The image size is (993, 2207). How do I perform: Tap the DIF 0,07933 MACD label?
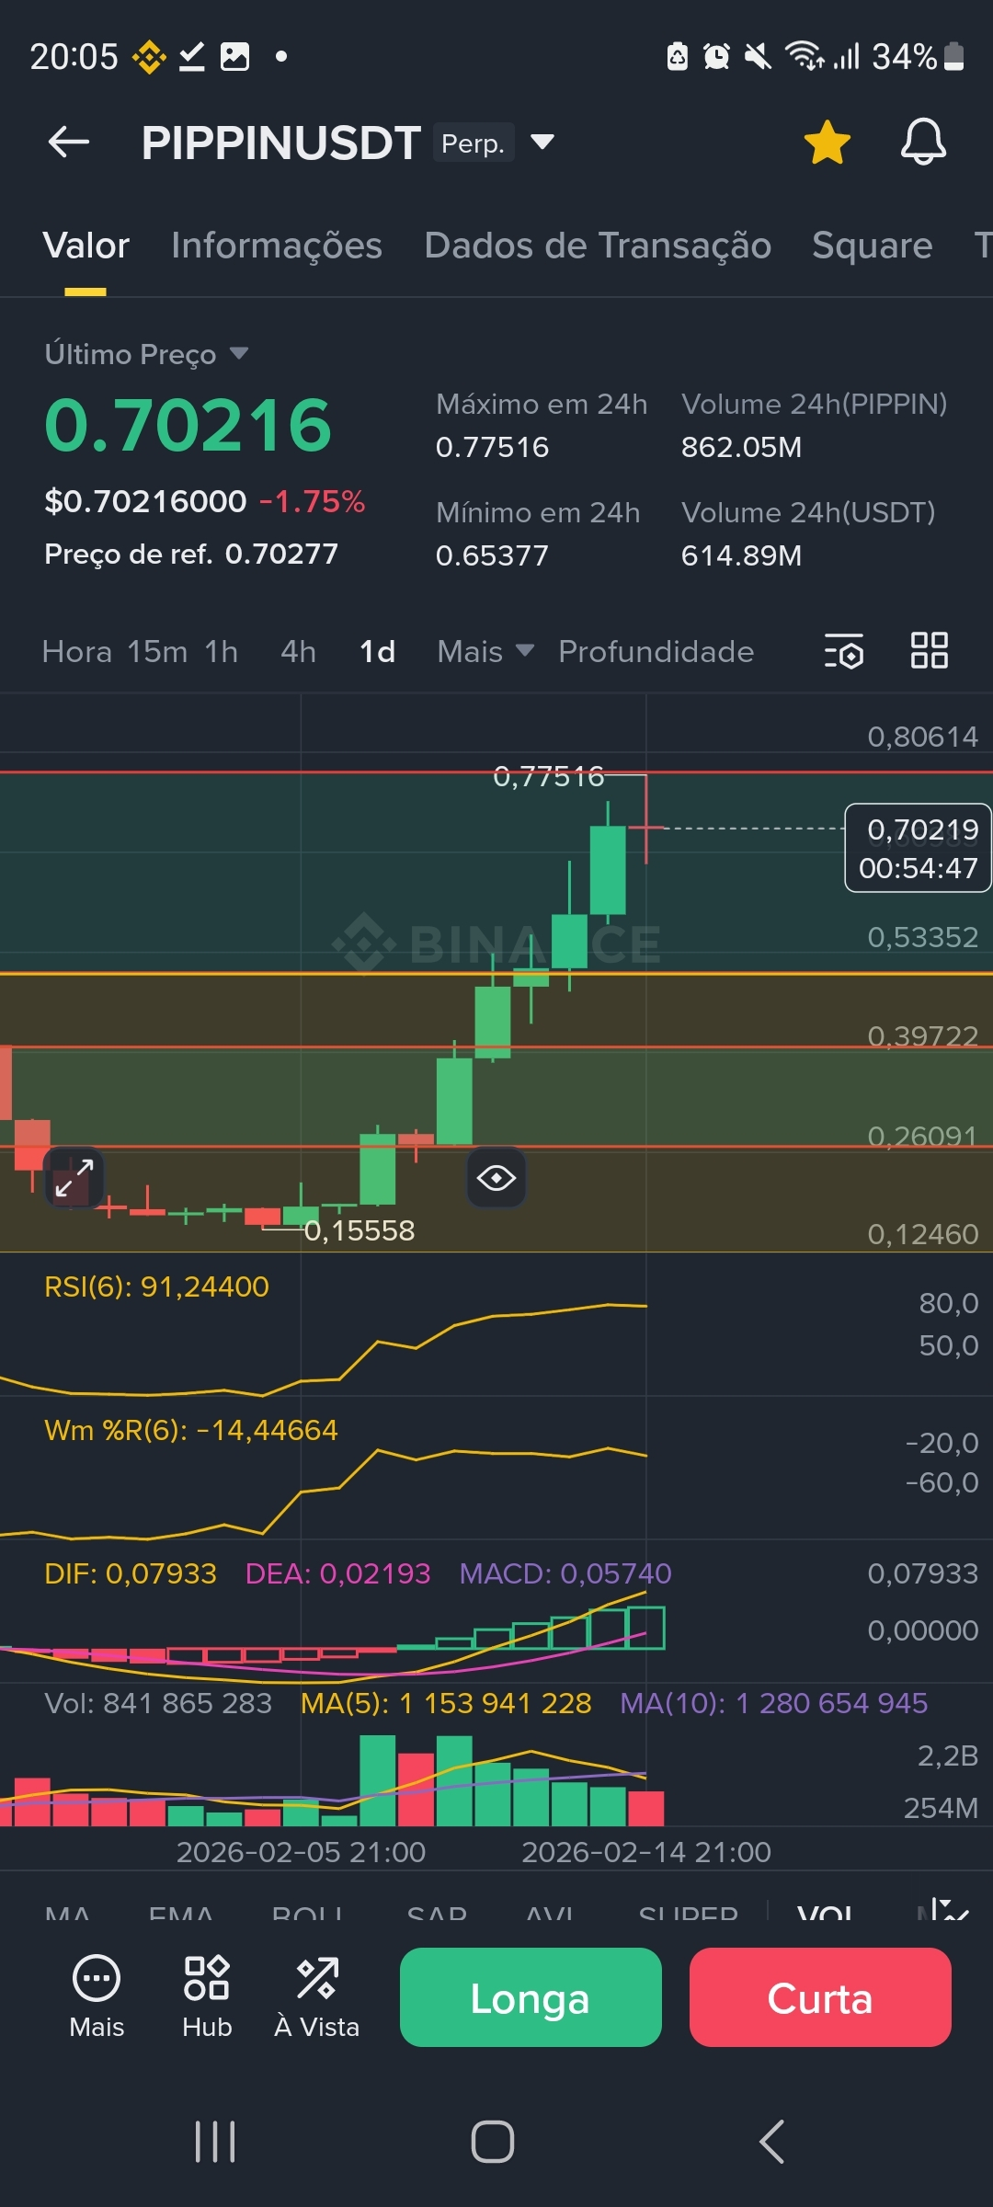pyautogui.click(x=131, y=1573)
